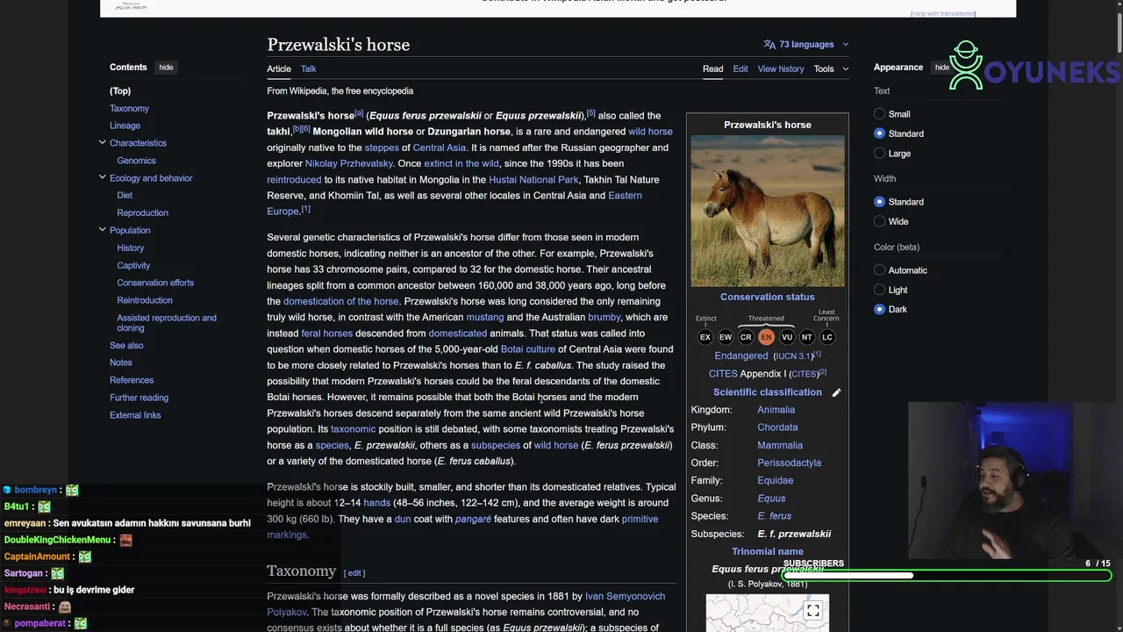Click the LC least concern status circle
This screenshot has width=1123, height=632.
click(827, 337)
